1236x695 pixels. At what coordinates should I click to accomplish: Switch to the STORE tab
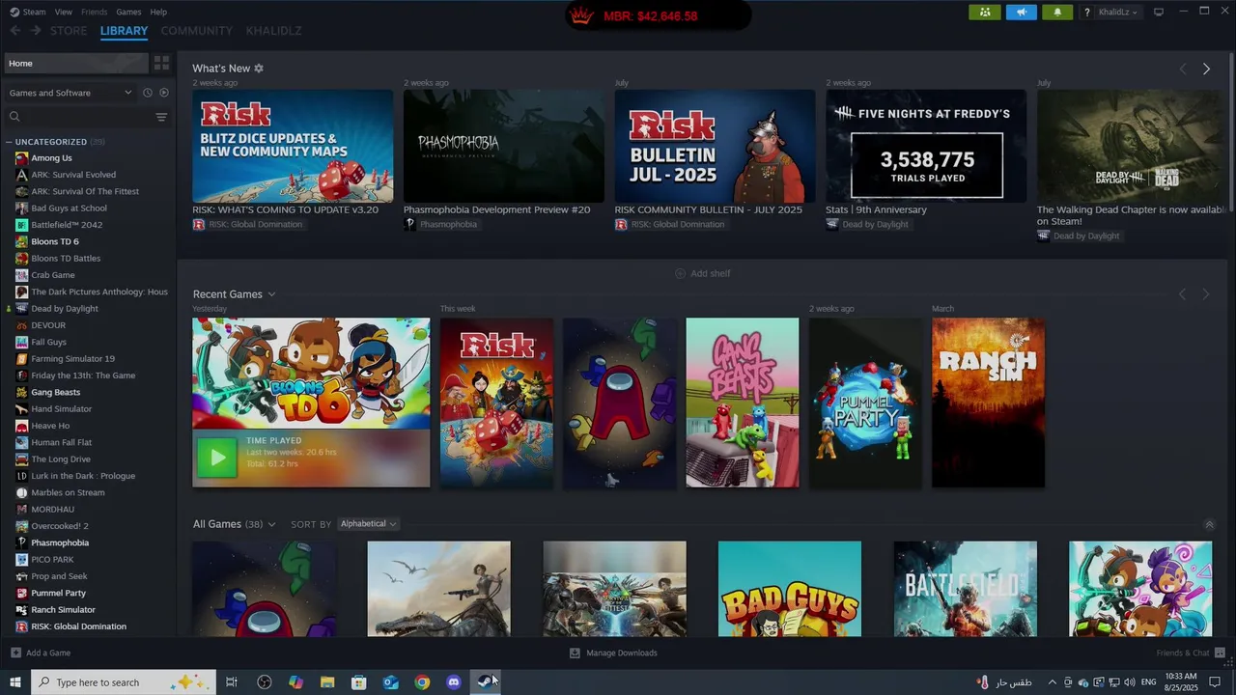(x=69, y=31)
